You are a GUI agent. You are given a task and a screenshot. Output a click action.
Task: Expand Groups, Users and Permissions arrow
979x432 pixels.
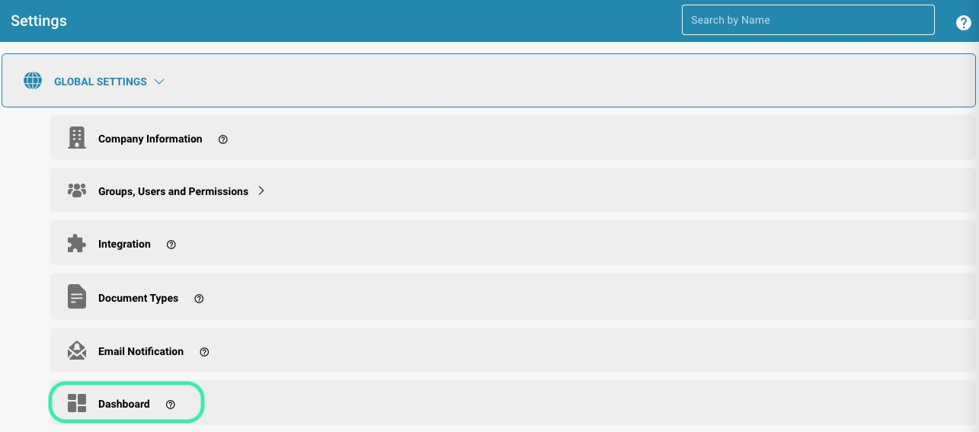coord(261,190)
